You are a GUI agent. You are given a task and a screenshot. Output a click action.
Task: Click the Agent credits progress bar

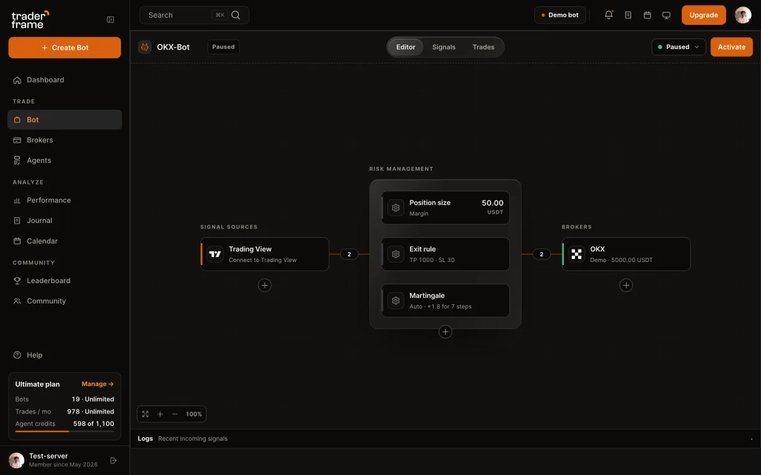pyautogui.click(x=65, y=431)
